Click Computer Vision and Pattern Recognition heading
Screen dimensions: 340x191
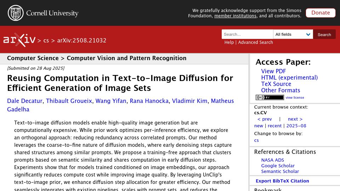pyautogui.click(x=127, y=58)
